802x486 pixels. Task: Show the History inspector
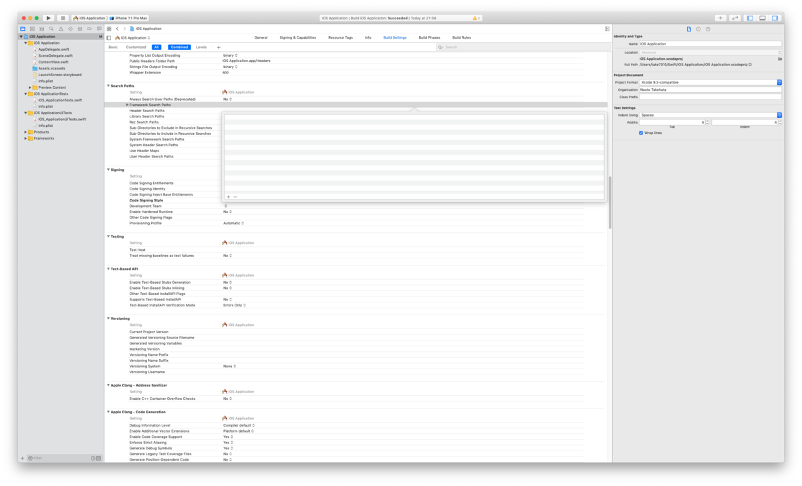[698, 29]
